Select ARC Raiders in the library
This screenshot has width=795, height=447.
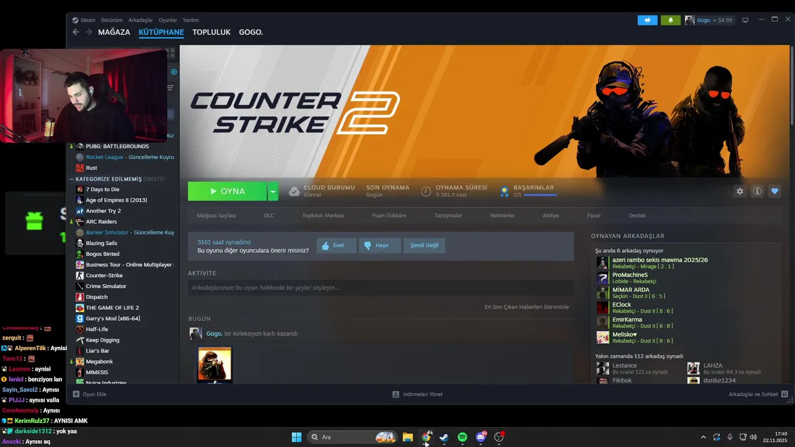[x=101, y=222]
